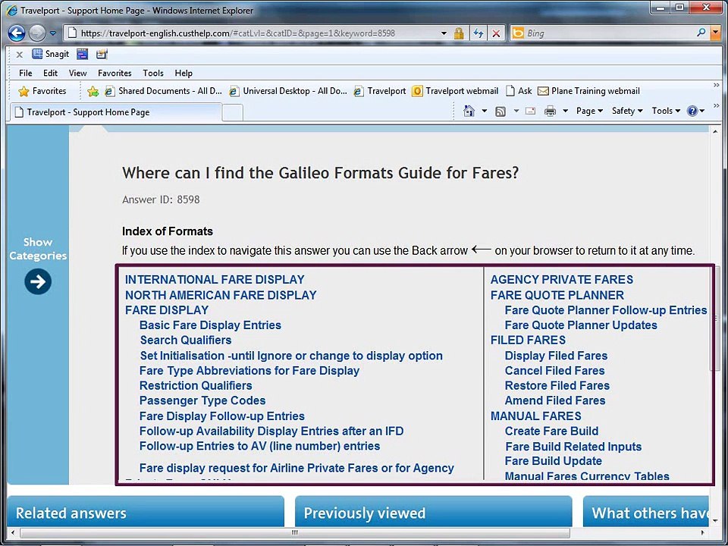Open the Favorites menu
The height and width of the screenshot is (546, 728).
(x=115, y=73)
